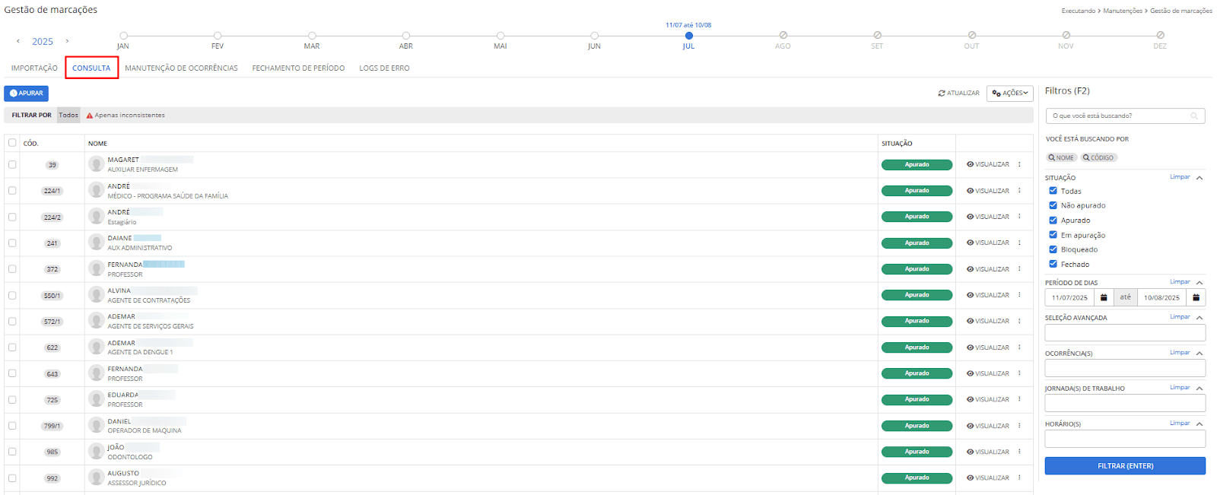Select the JUN marker on the timeline
1217x495 pixels.
(594, 36)
